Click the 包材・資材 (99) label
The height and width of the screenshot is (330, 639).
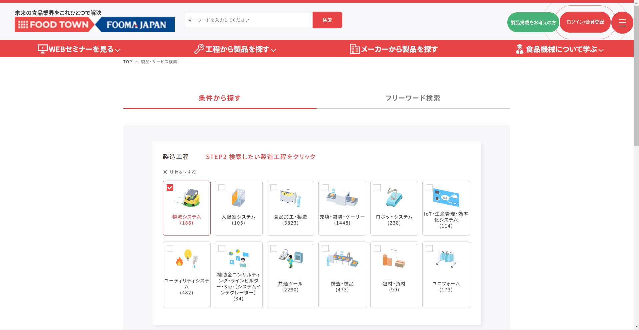[394, 287]
